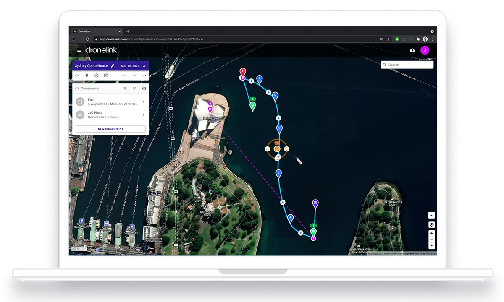The height and width of the screenshot is (302, 504).
Task: Add waypoint between markers B and A
Action: 283,202
